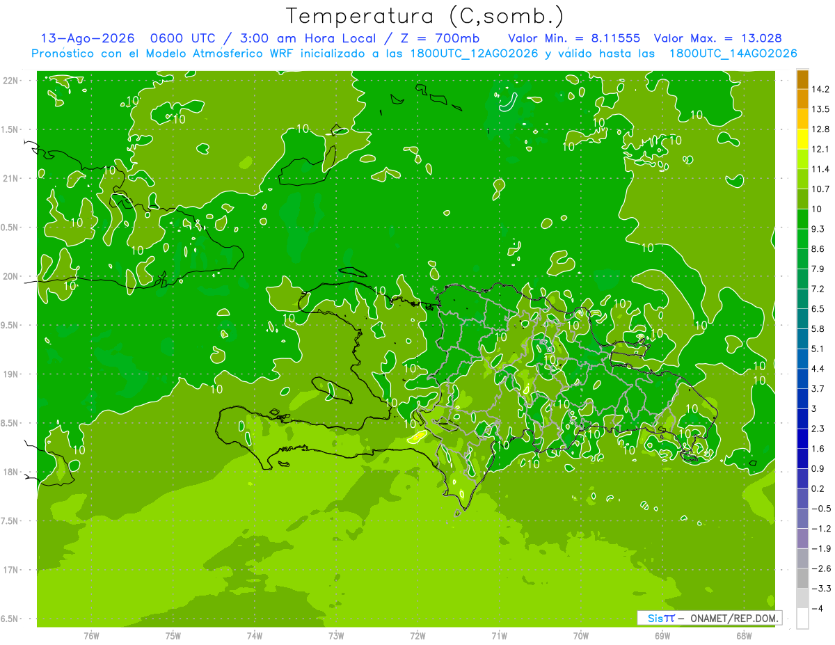This screenshot has height=645, width=835.
Task: Click the 18N latitude axis label
Action: point(10,472)
